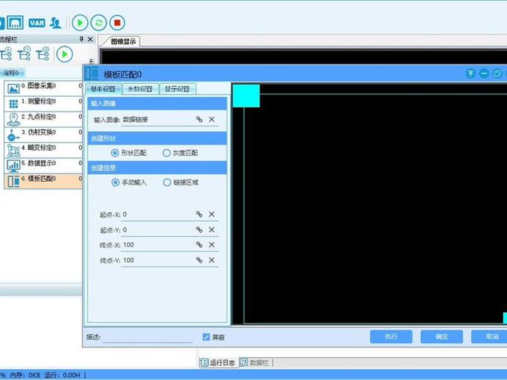Switch to the 图像显示 tab

[123, 41]
